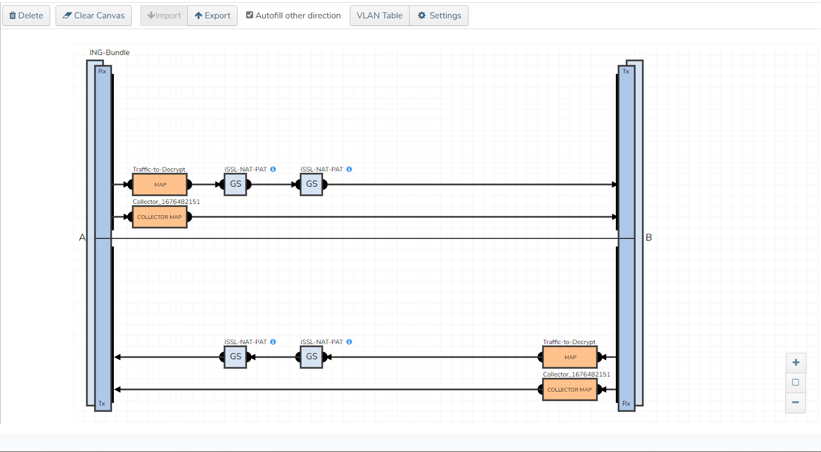Click the Tx label on side A
The image size is (821, 452).
(101, 403)
